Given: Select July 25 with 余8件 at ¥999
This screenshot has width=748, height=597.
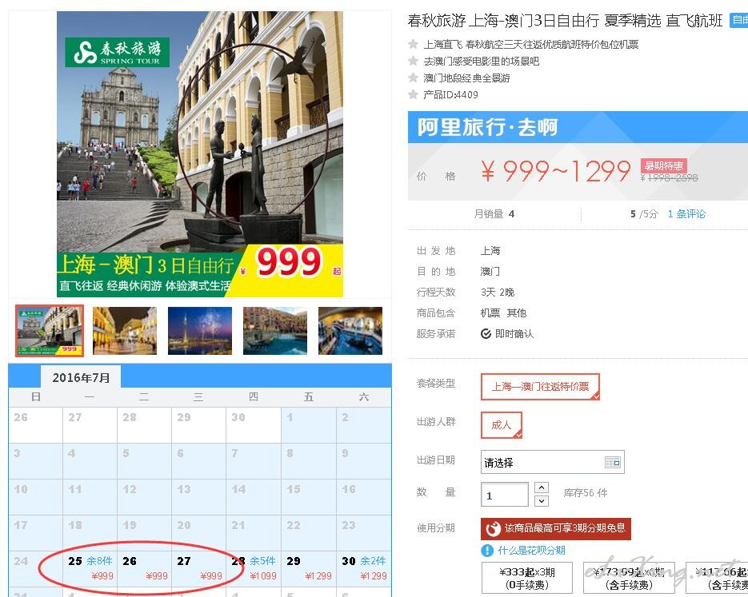Looking at the screenshot, I should [x=90, y=568].
